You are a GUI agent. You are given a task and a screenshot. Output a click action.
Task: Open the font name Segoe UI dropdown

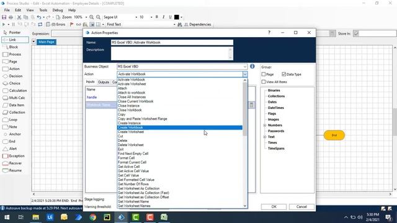point(136,17)
